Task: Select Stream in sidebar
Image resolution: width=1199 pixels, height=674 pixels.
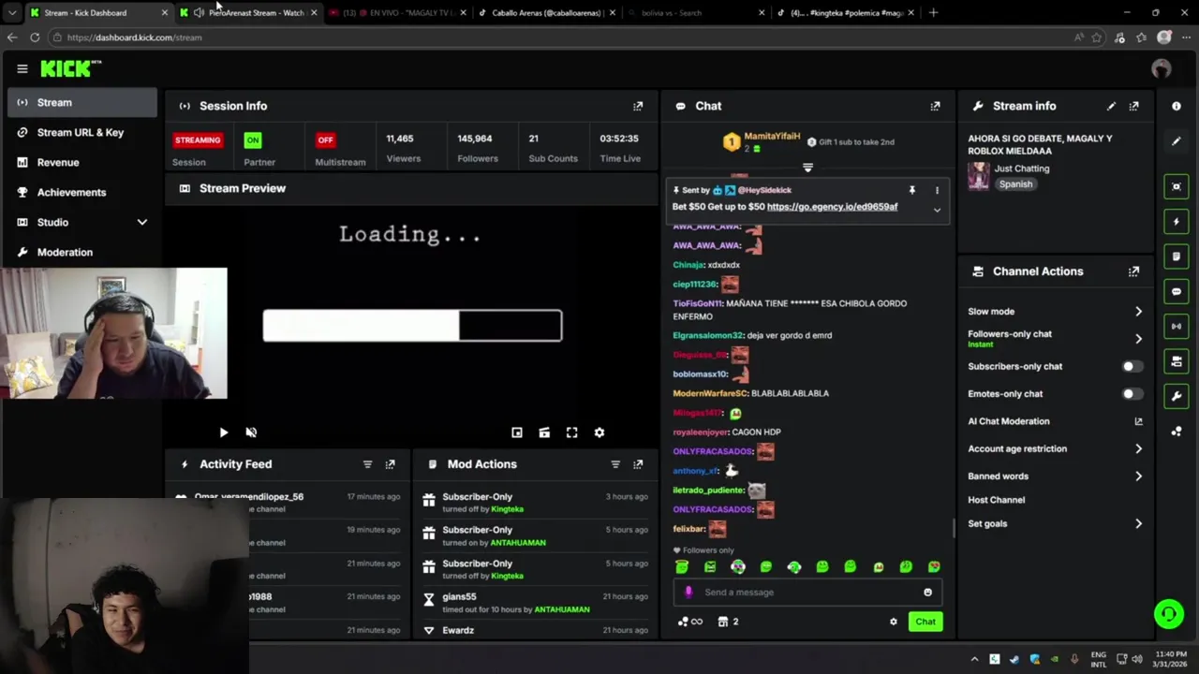Action: (82, 103)
